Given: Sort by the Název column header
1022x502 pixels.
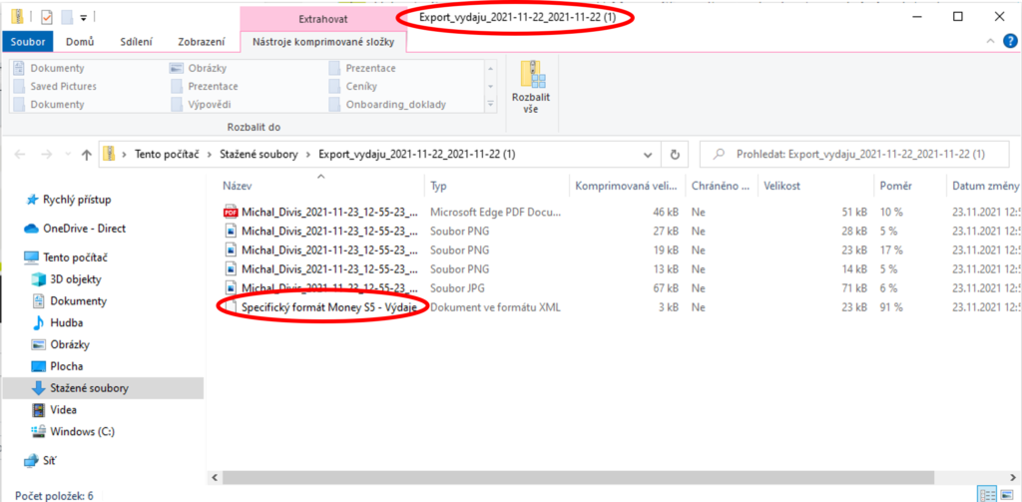Looking at the screenshot, I should 237,186.
